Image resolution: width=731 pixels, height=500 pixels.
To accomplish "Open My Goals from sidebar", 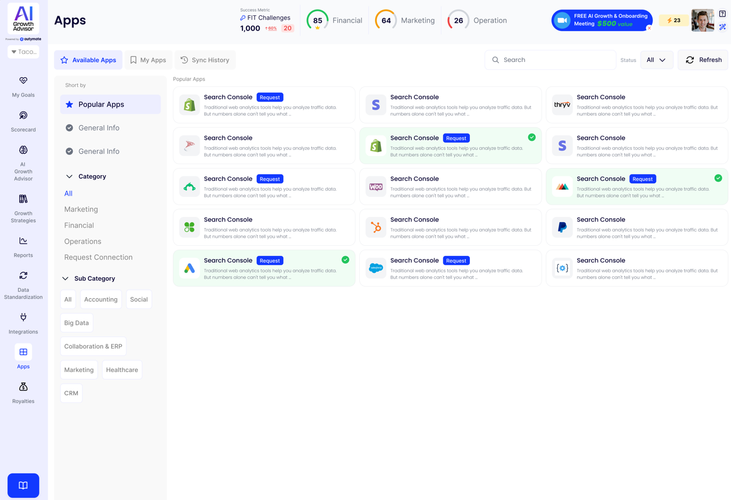I will (23, 81).
